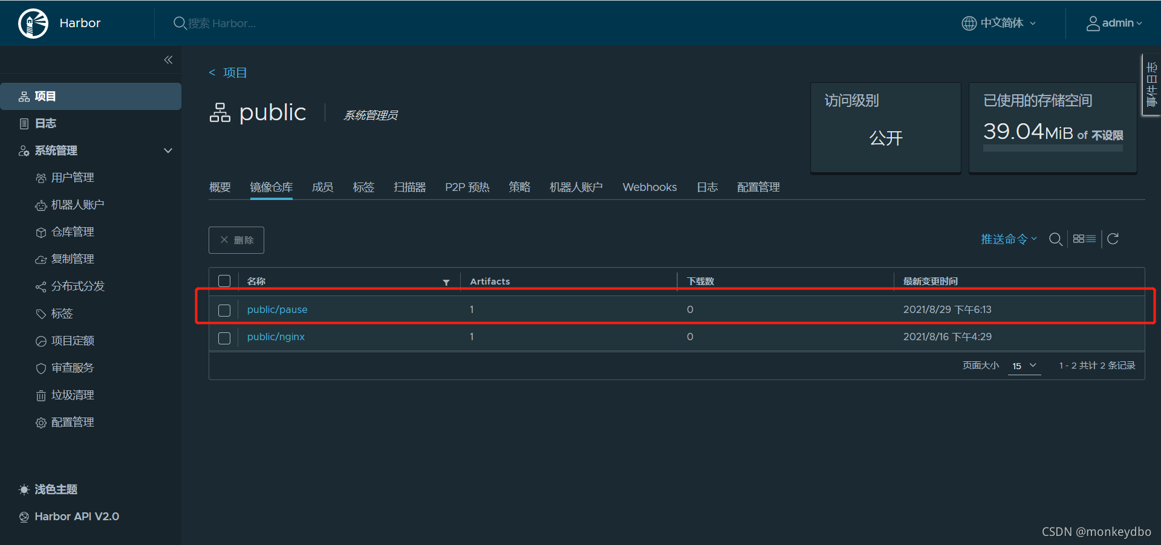
Task: Sort by 最新变更时间 column header
Action: pos(931,282)
